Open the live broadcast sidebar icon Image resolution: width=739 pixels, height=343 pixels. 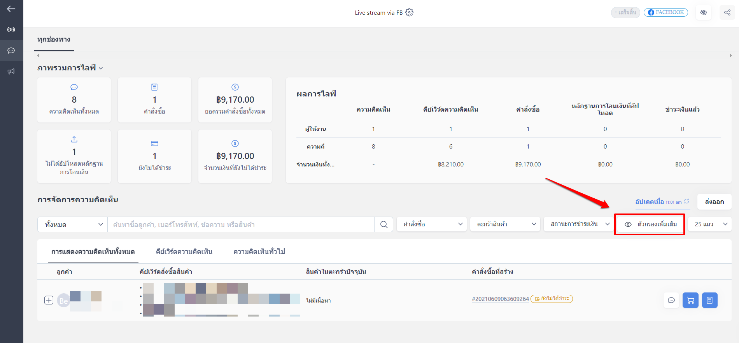click(x=11, y=30)
